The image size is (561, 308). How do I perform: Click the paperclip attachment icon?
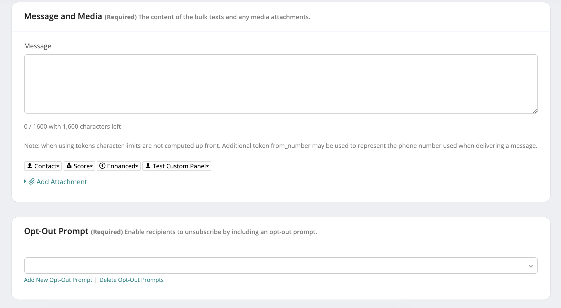pyautogui.click(x=32, y=181)
